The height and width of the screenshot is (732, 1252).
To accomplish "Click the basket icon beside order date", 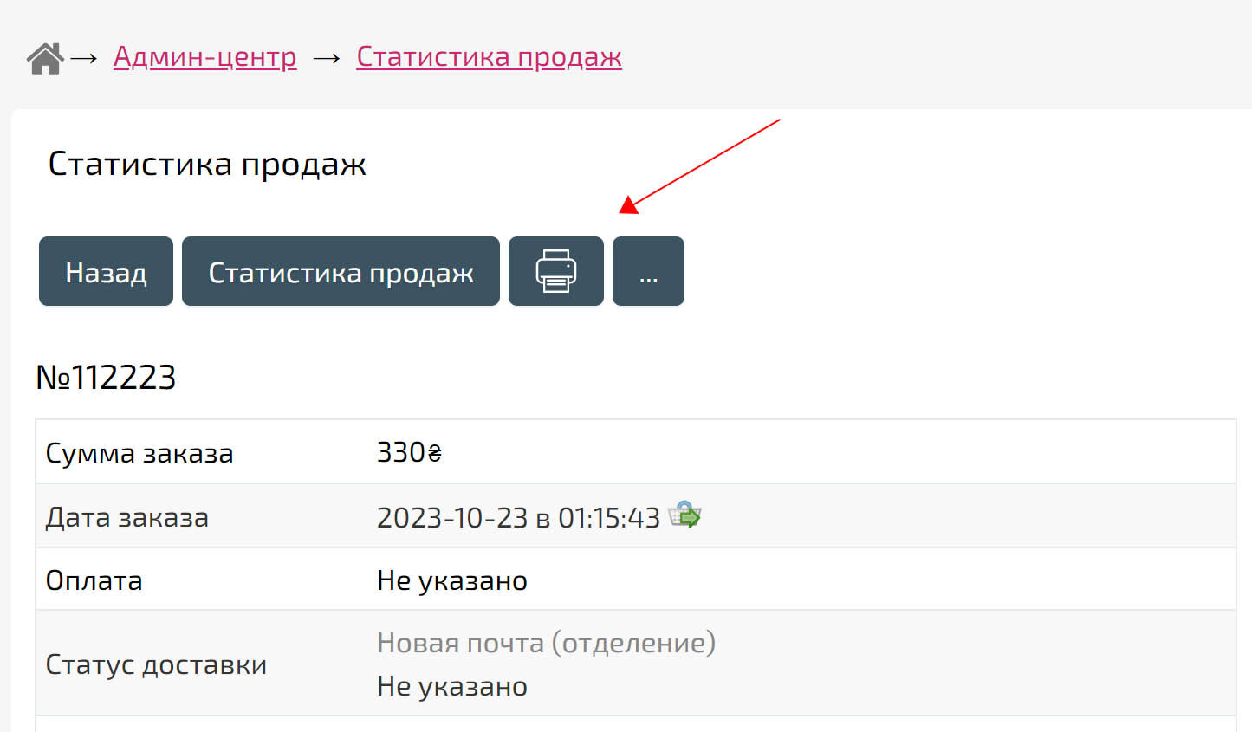I will point(685,515).
